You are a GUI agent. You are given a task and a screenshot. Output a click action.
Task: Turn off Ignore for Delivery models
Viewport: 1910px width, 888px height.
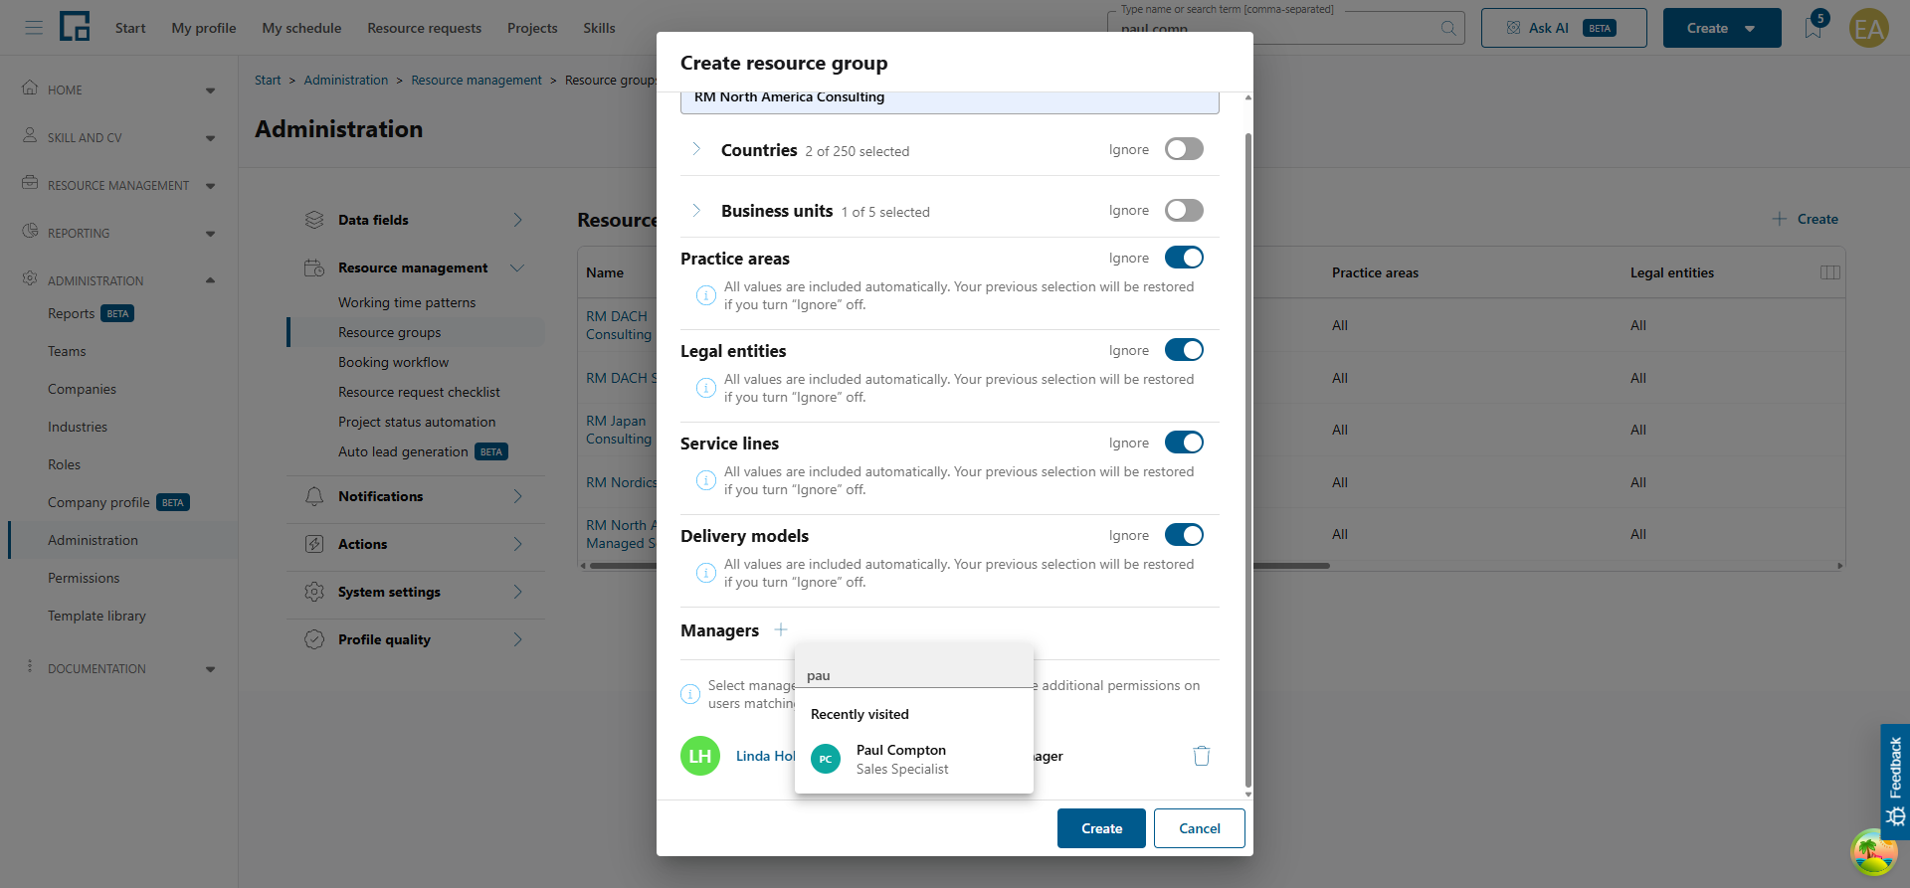click(1184, 535)
